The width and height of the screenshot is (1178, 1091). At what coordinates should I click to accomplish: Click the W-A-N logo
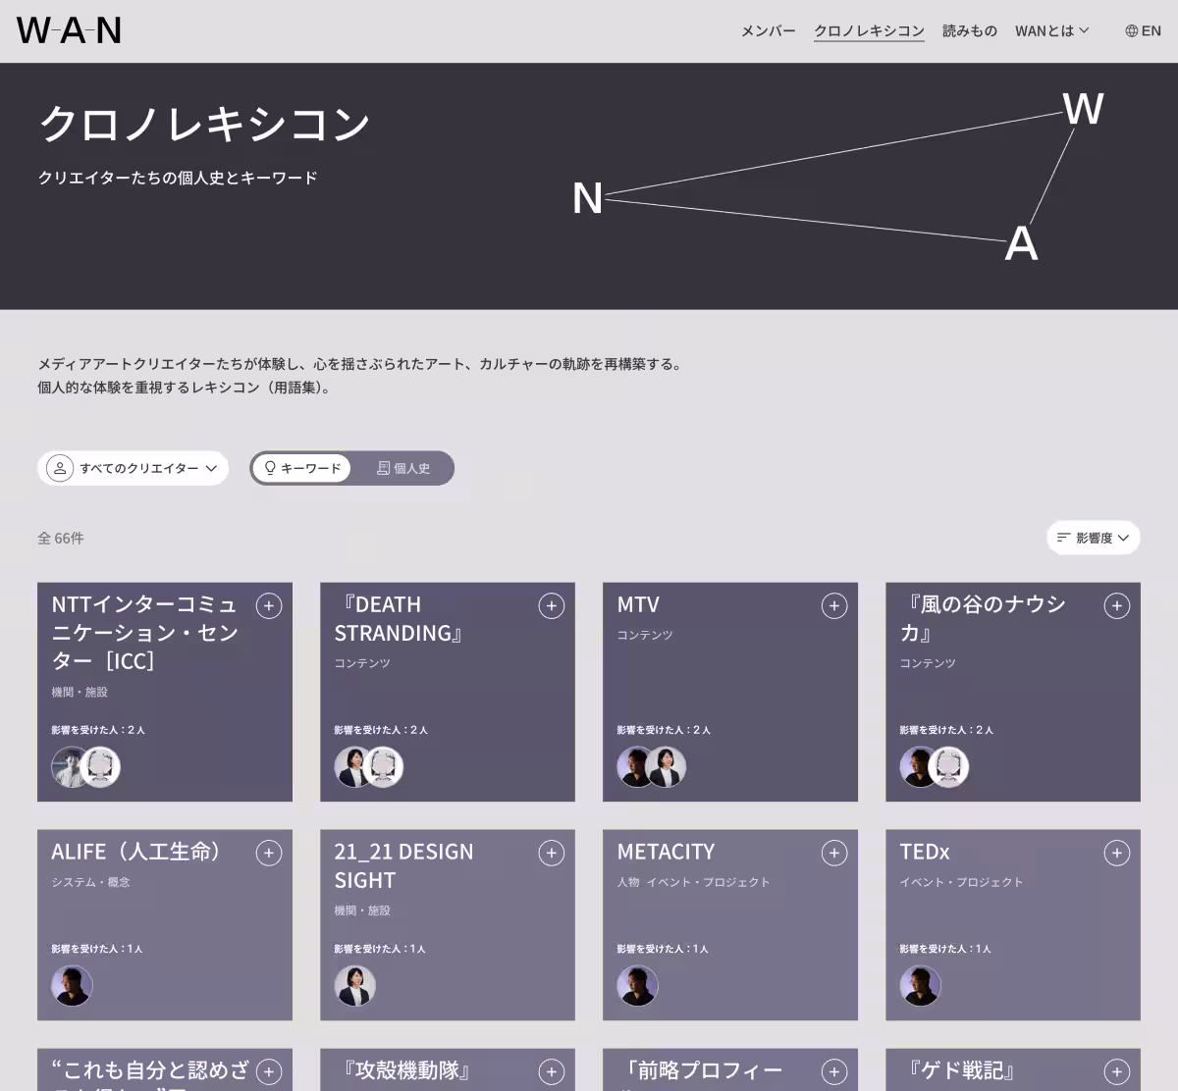click(68, 30)
